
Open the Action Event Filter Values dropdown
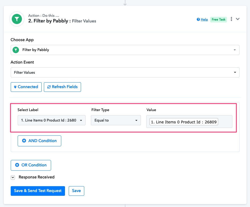[125, 72]
